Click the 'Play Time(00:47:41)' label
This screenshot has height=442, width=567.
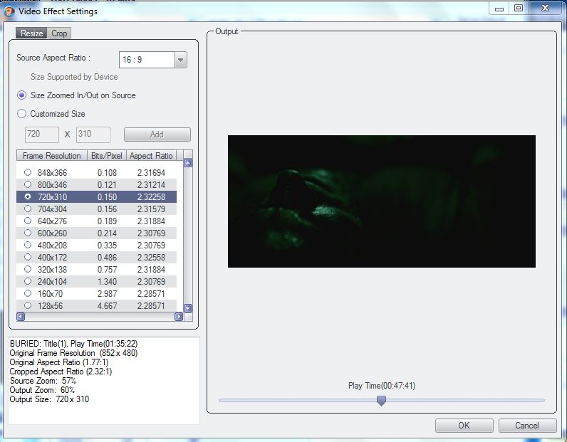(382, 386)
